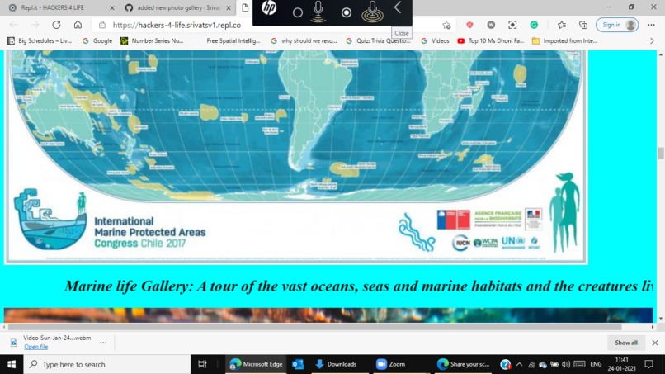Show all downloads

coord(626,343)
